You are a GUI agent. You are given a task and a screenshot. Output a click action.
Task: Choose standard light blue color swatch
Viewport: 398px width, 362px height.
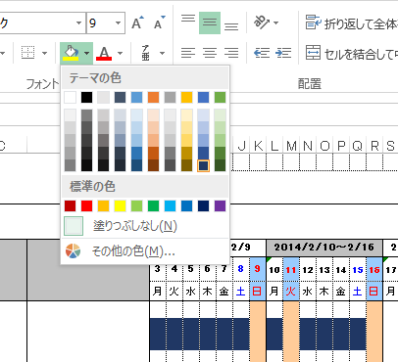pos(170,205)
